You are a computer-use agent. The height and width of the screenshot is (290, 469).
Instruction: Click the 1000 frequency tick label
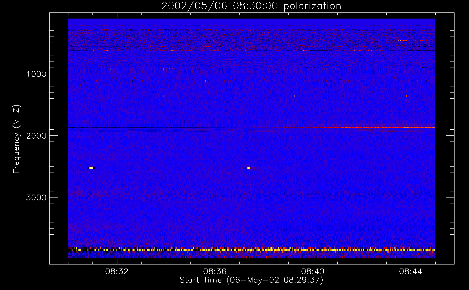click(x=36, y=74)
